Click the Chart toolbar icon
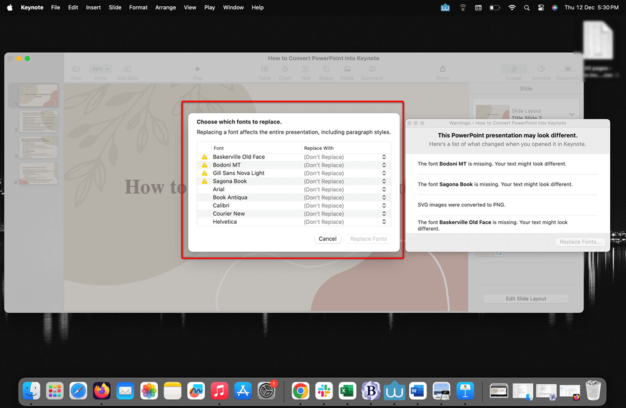Screen dimensions: 626x408 pos(285,70)
